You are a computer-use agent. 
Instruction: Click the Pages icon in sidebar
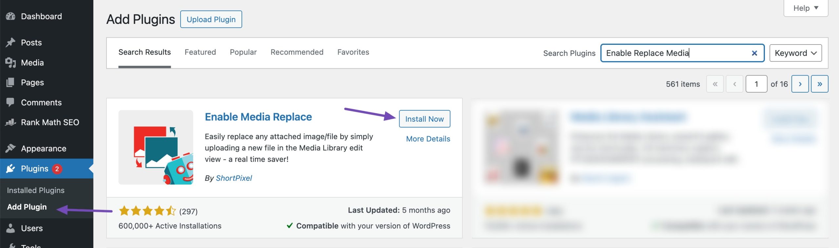tap(10, 82)
